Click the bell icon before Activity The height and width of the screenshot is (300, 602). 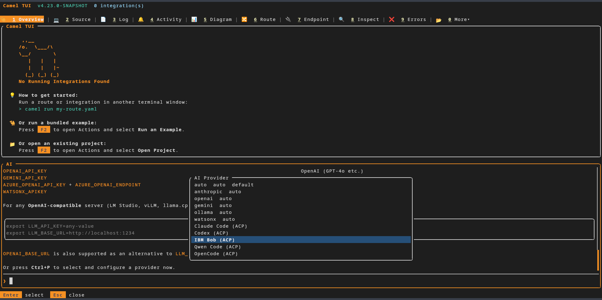click(x=141, y=19)
